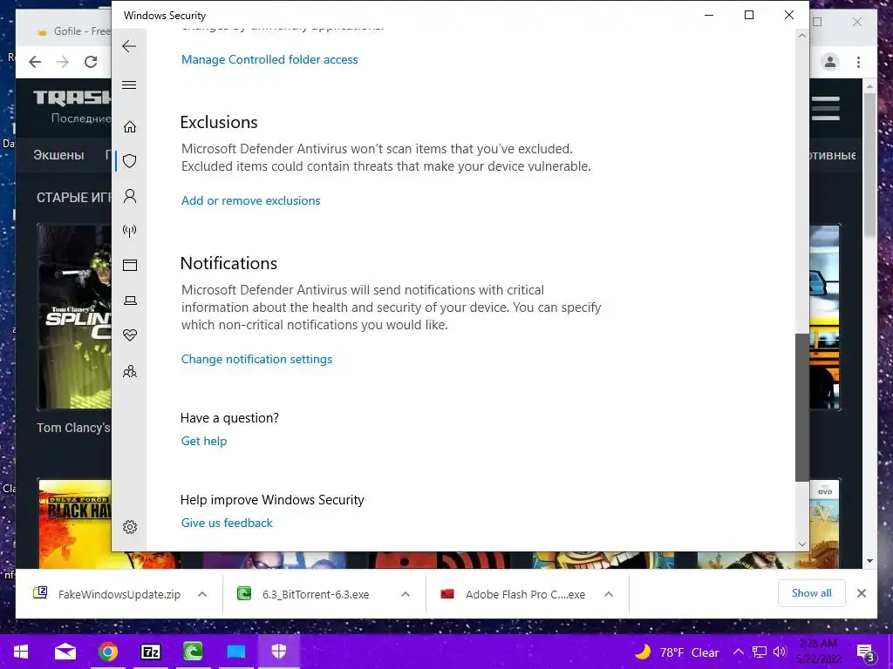This screenshot has height=669, width=893.
Task: Open Mail from the taskbar
Action: [65, 652]
